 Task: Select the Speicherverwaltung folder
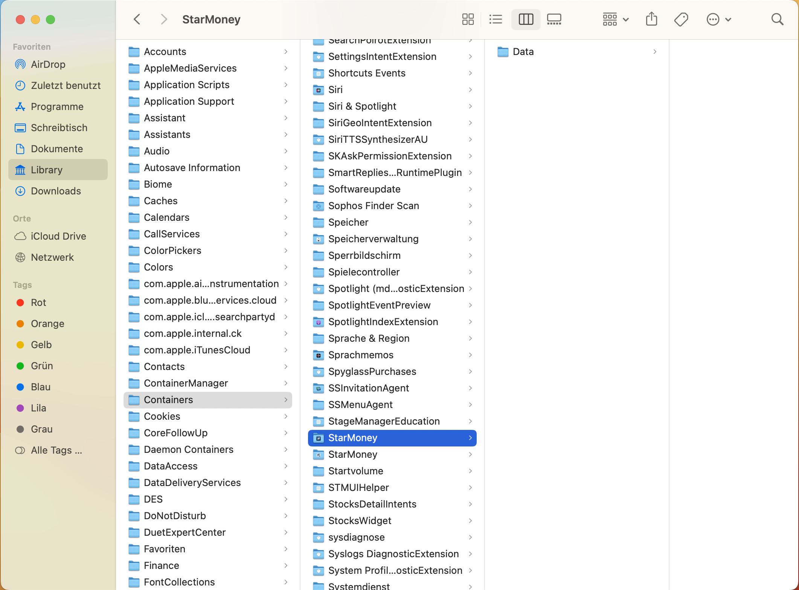392,239
